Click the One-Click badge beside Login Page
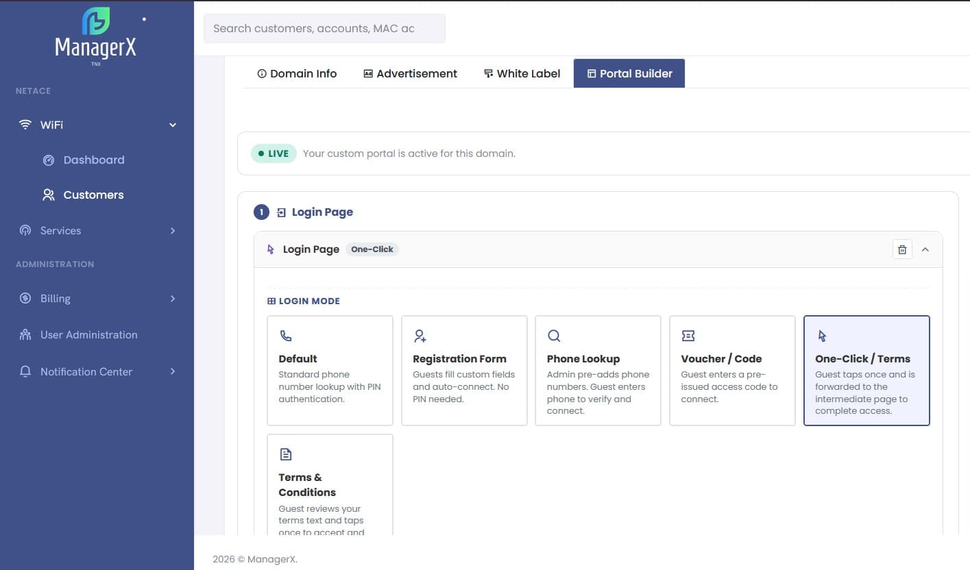This screenshot has width=970, height=570. [x=372, y=249]
